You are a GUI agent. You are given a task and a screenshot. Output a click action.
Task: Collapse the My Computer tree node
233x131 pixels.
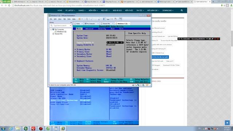[x=51, y=29]
